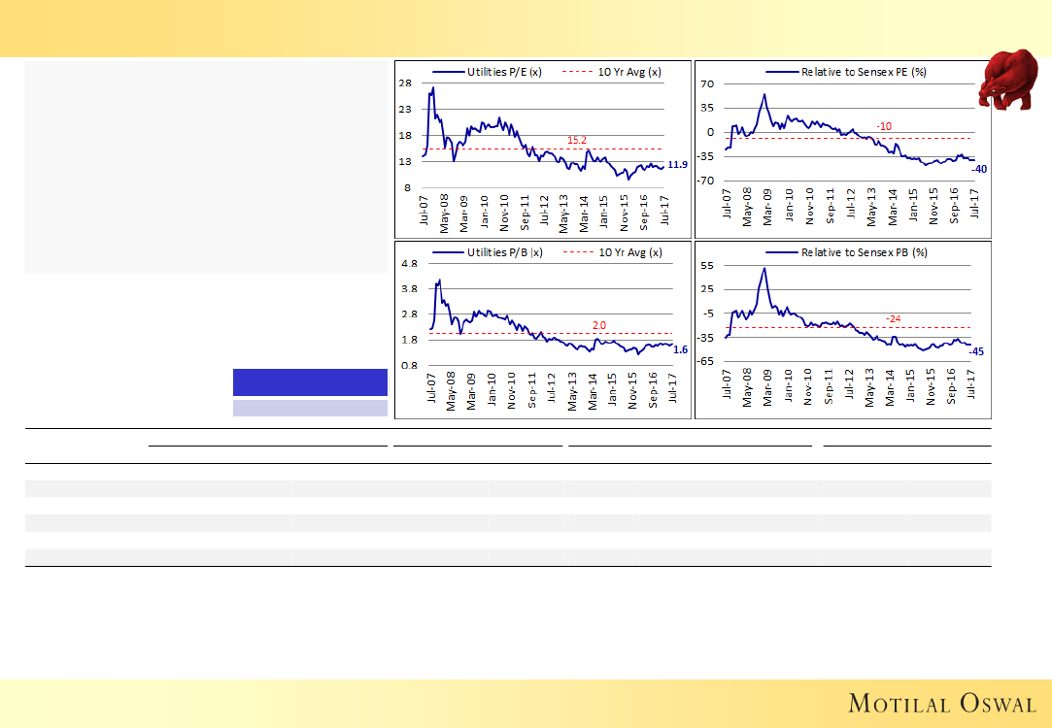Click the Motilal Oswal brand name

941,703
